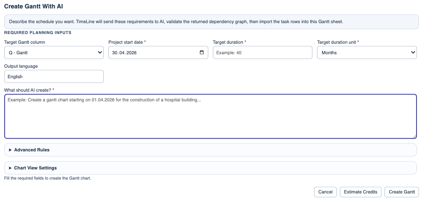Screen dimensions: 422x201
Task: Click the Describe the schedule you want info banner
Action: pyautogui.click(x=212, y=22)
